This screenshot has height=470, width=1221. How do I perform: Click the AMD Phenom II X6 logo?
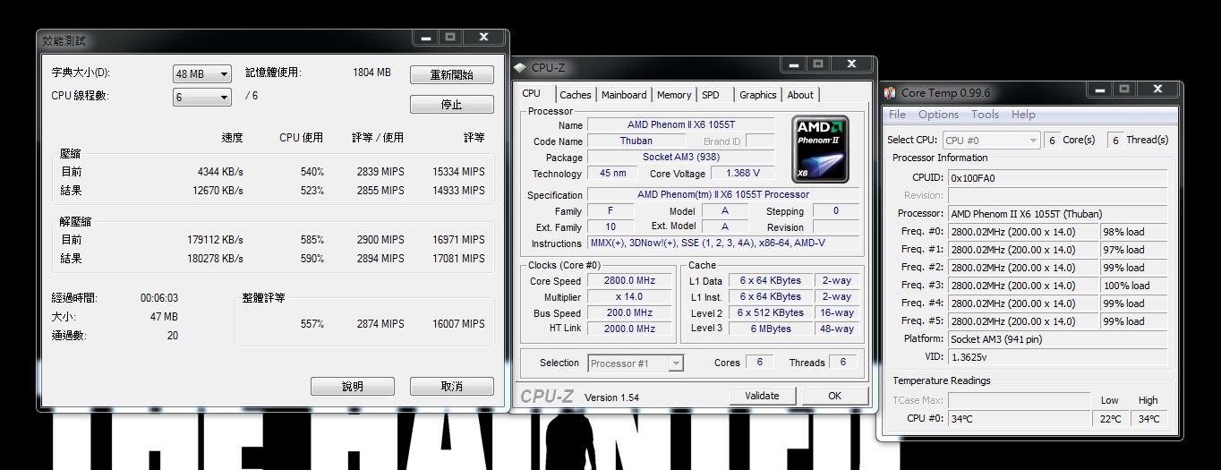[819, 149]
